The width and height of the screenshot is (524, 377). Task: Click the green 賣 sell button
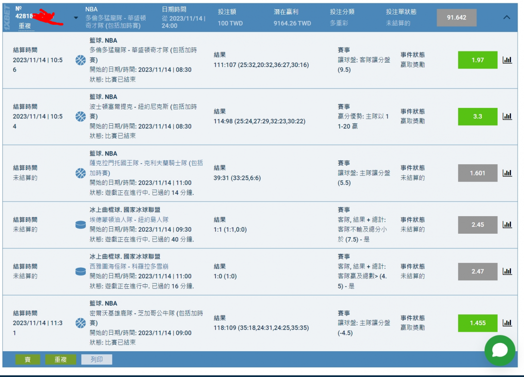pyautogui.click(x=28, y=360)
